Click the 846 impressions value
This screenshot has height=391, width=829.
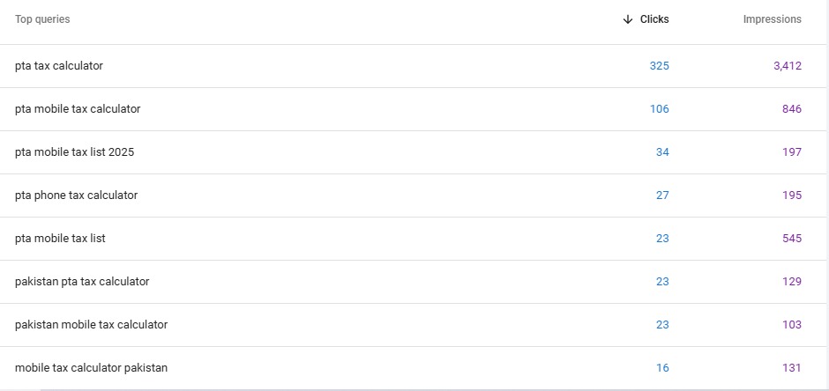791,109
